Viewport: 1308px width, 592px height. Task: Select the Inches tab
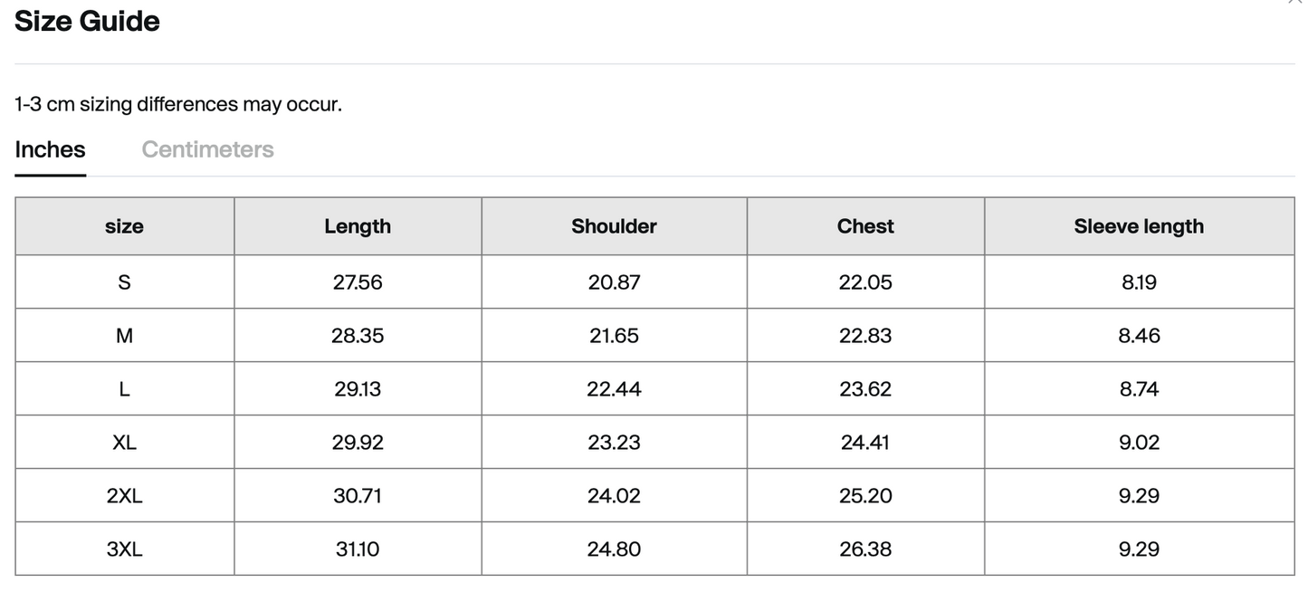point(50,149)
